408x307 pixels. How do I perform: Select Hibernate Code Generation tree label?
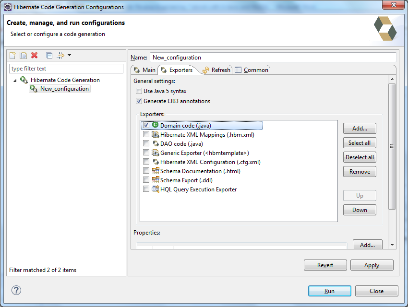click(65, 80)
